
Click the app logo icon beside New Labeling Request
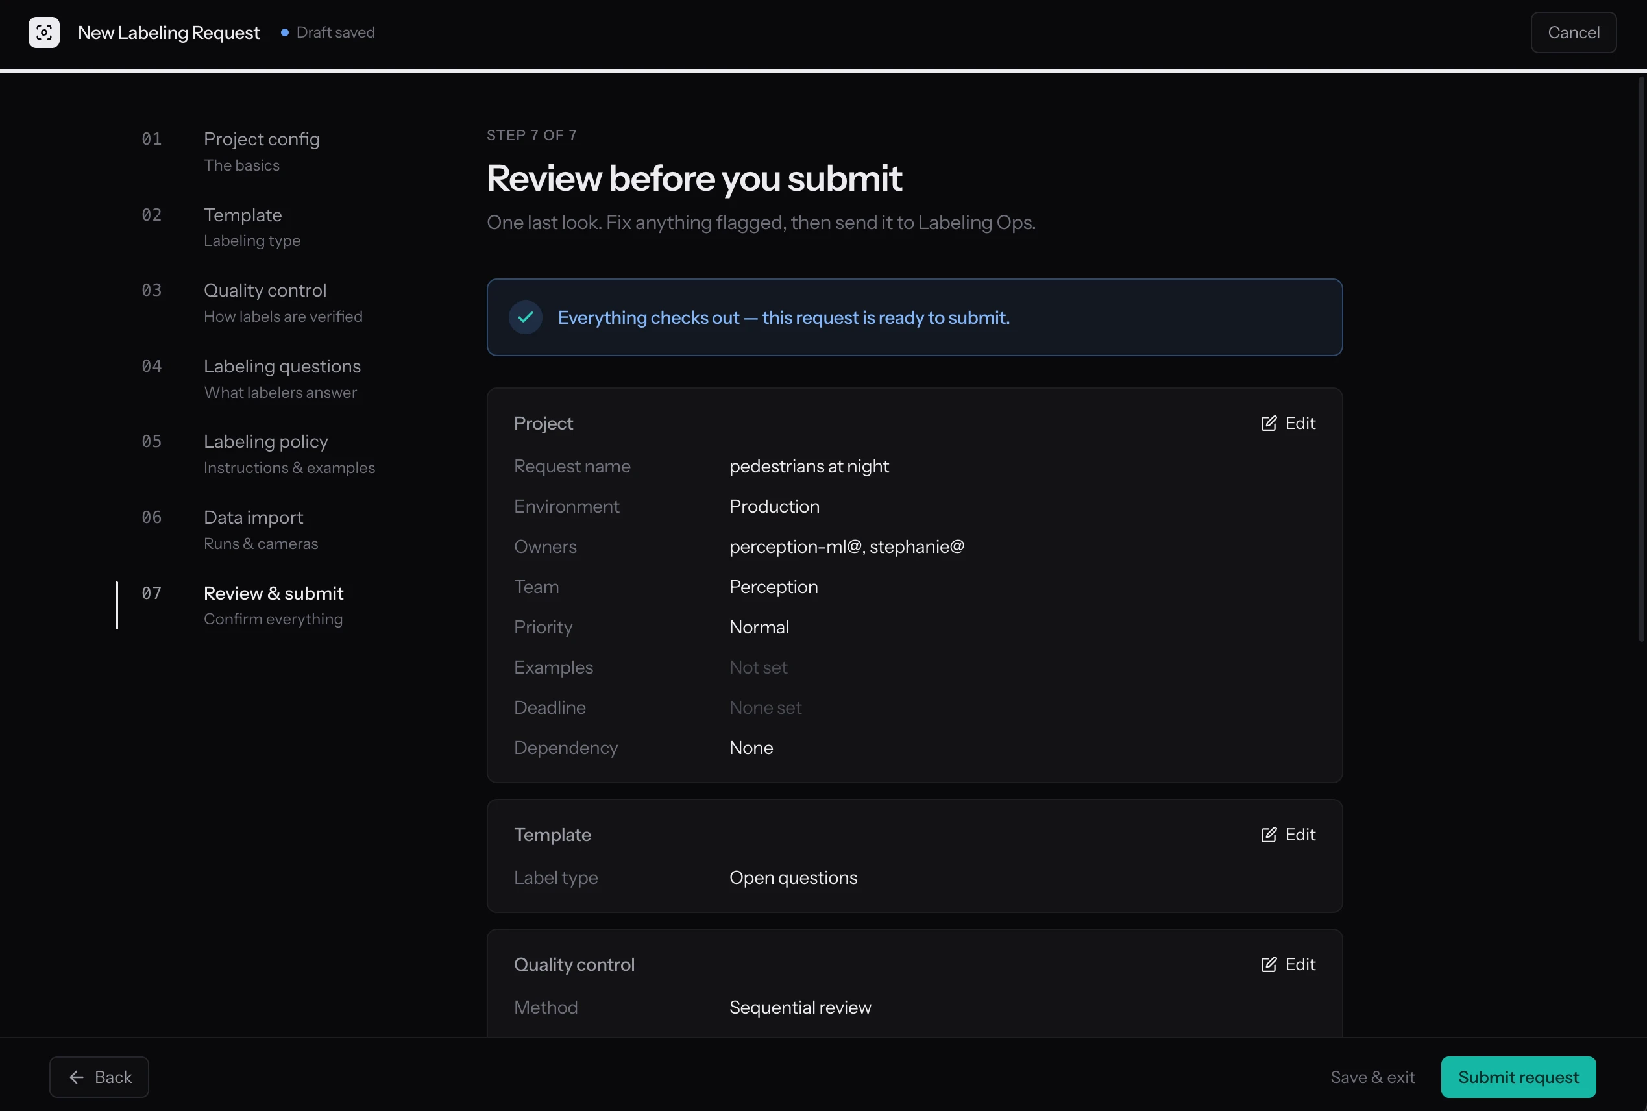pos(44,32)
